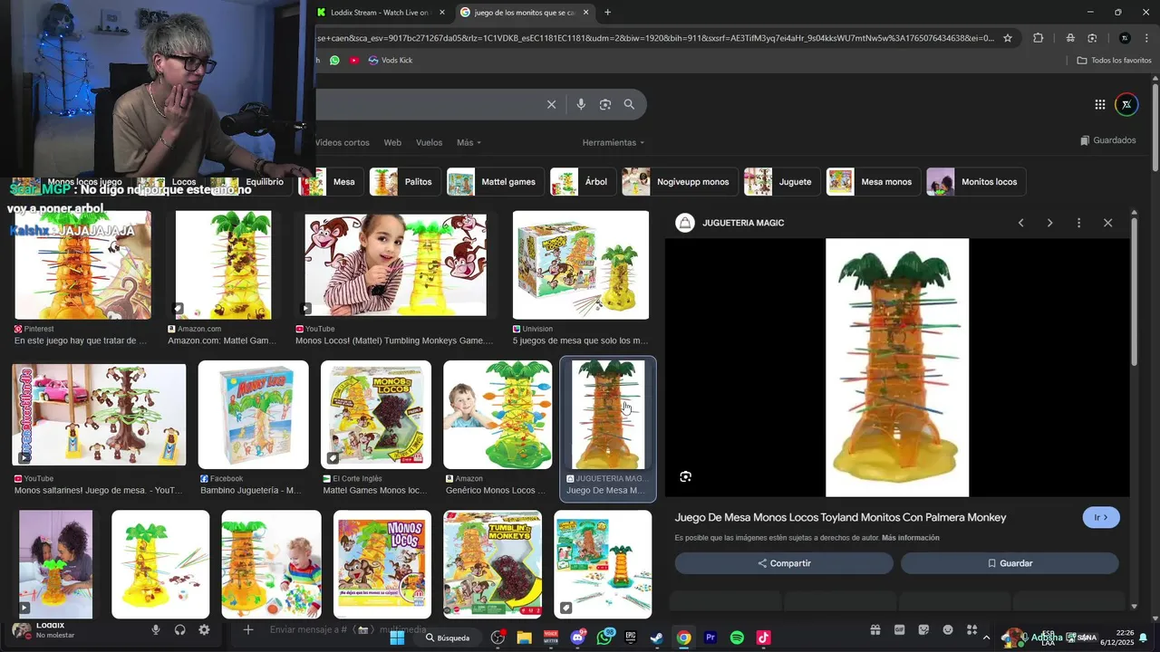The width and height of the screenshot is (1160, 652).
Task: Open the Monos saltarines YouTube video thumbnail
Action: tap(99, 415)
